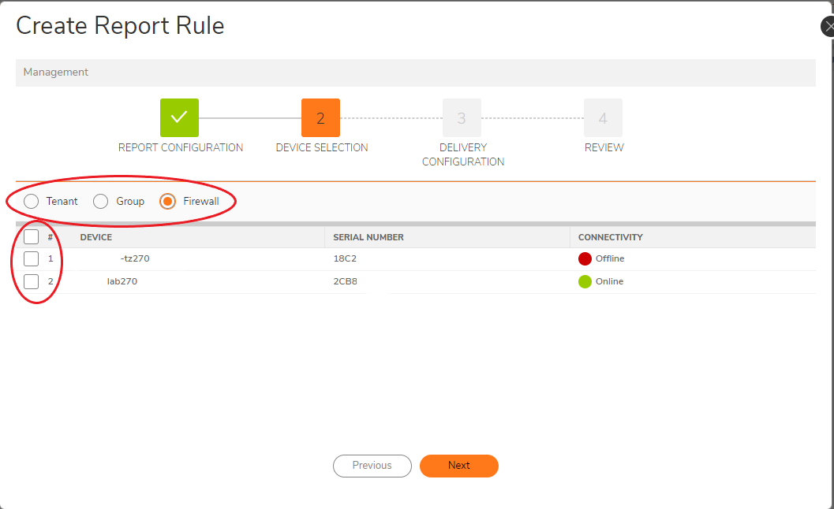Click the Management section header
The height and width of the screenshot is (509, 834).
pyautogui.click(x=56, y=72)
